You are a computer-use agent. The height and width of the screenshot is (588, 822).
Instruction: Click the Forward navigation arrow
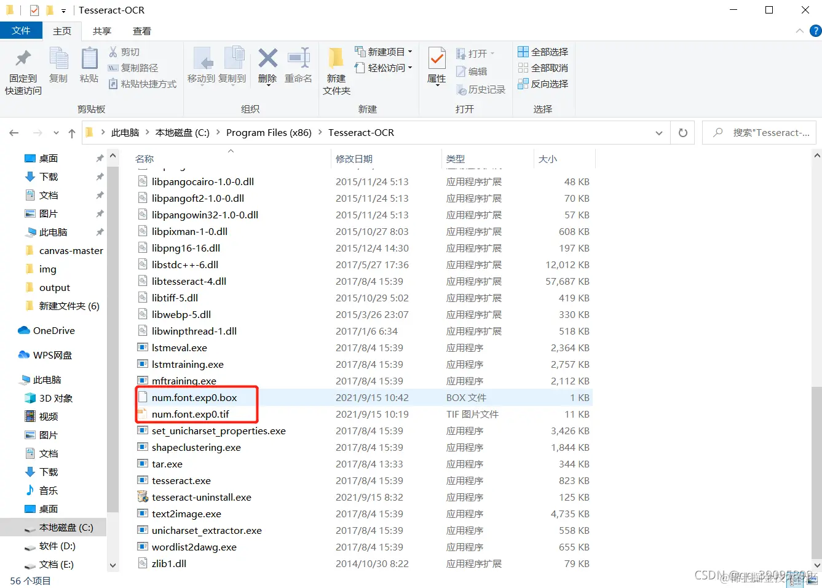coord(38,133)
